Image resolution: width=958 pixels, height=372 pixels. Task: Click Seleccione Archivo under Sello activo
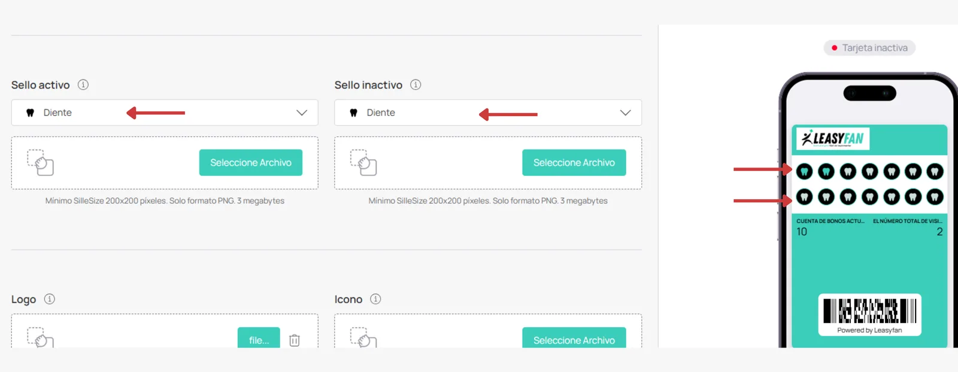tap(251, 163)
